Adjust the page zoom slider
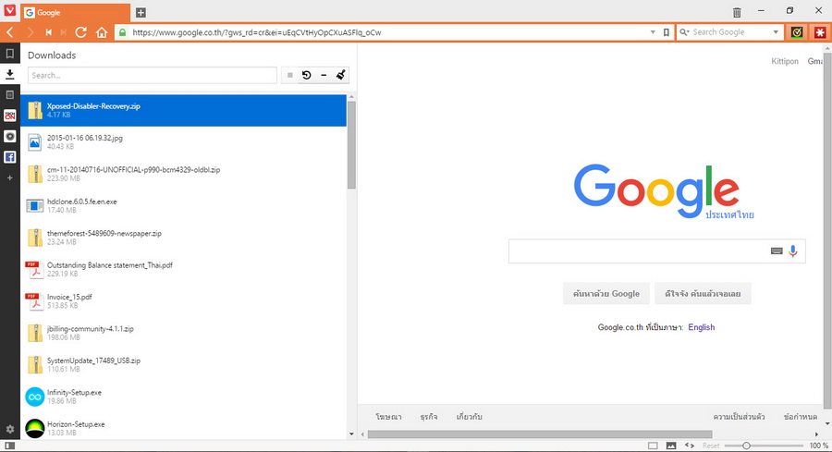Viewport: 832px width, 452px height. pyautogui.click(x=747, y=446)
